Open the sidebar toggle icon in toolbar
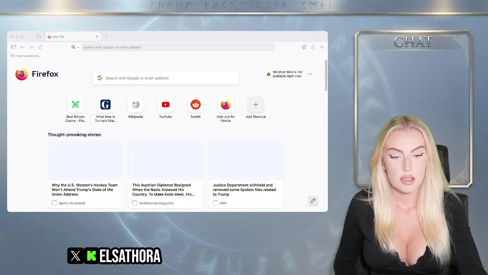Viewport: 488px width, 275px height. tap(13, 47)
